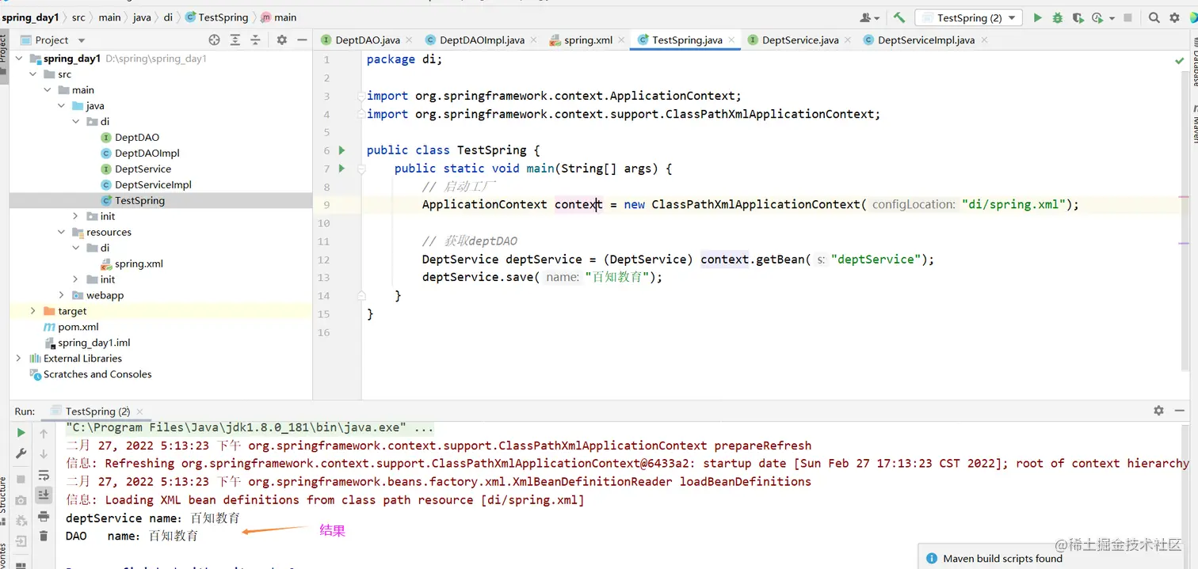Open the TestSpring (2) run configuration dropdown
This screenshot has height=569, width=1198.
tap(968, 17)
